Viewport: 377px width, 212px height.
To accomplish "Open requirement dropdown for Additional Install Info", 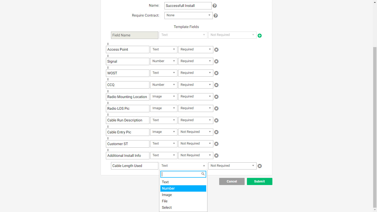I will click(x=196, y=156).
